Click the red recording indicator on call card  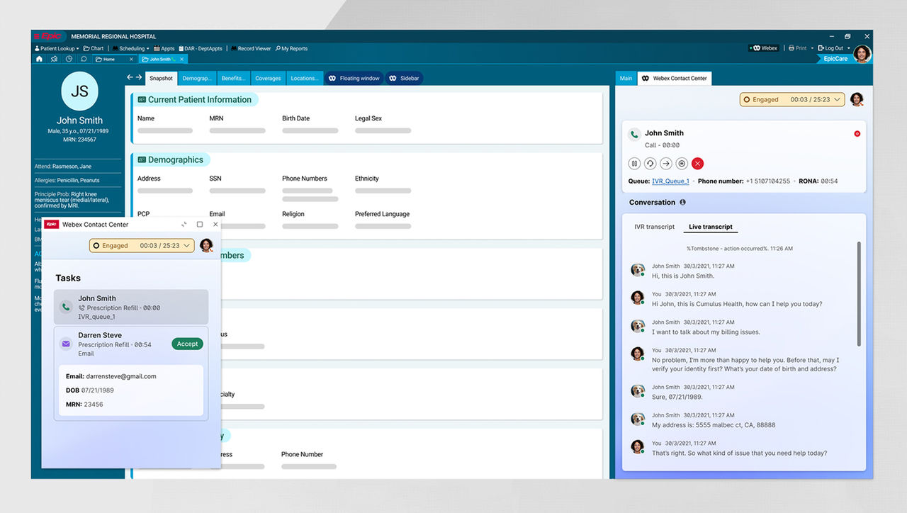[x=857, y=133]
